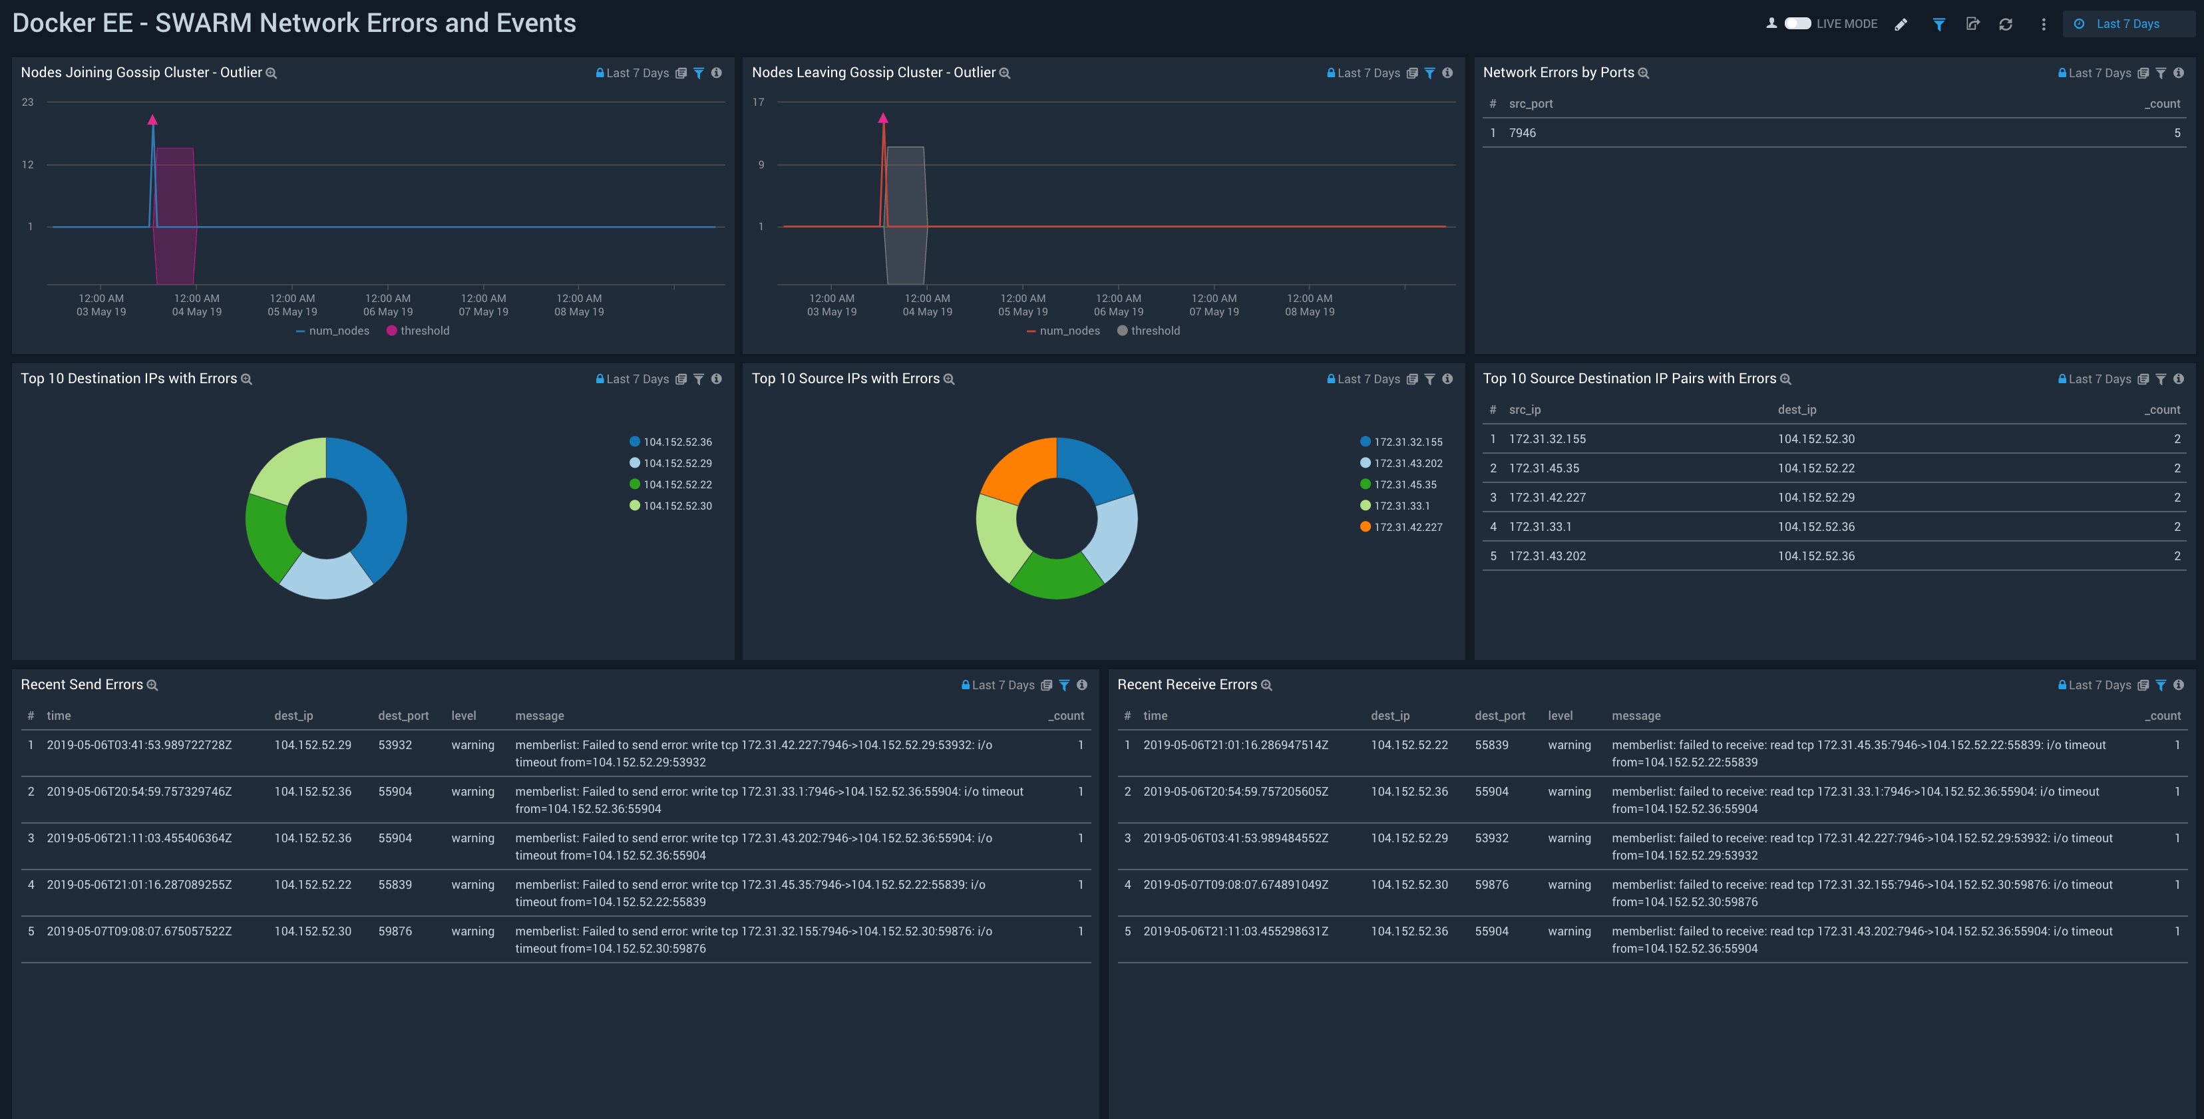
Task: Open the Last 7 Days time range selector
Action: tap(2128, 23)
